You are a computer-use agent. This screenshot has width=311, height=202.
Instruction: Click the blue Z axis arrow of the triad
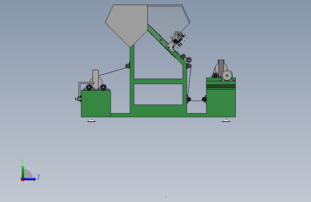[x=30, y=179]
